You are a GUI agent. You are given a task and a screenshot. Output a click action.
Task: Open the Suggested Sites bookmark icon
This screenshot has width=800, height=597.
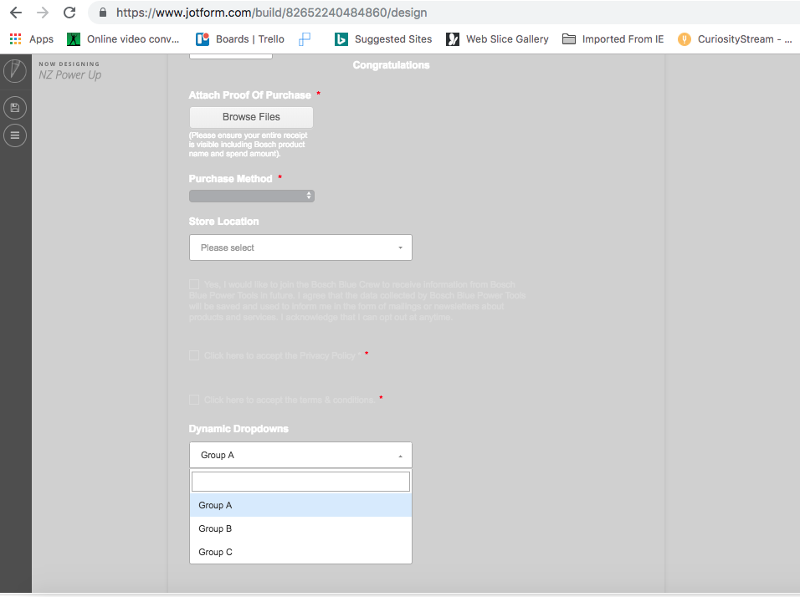click(340, 38)
